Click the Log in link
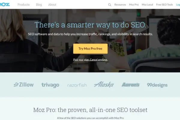 point(178,4)
